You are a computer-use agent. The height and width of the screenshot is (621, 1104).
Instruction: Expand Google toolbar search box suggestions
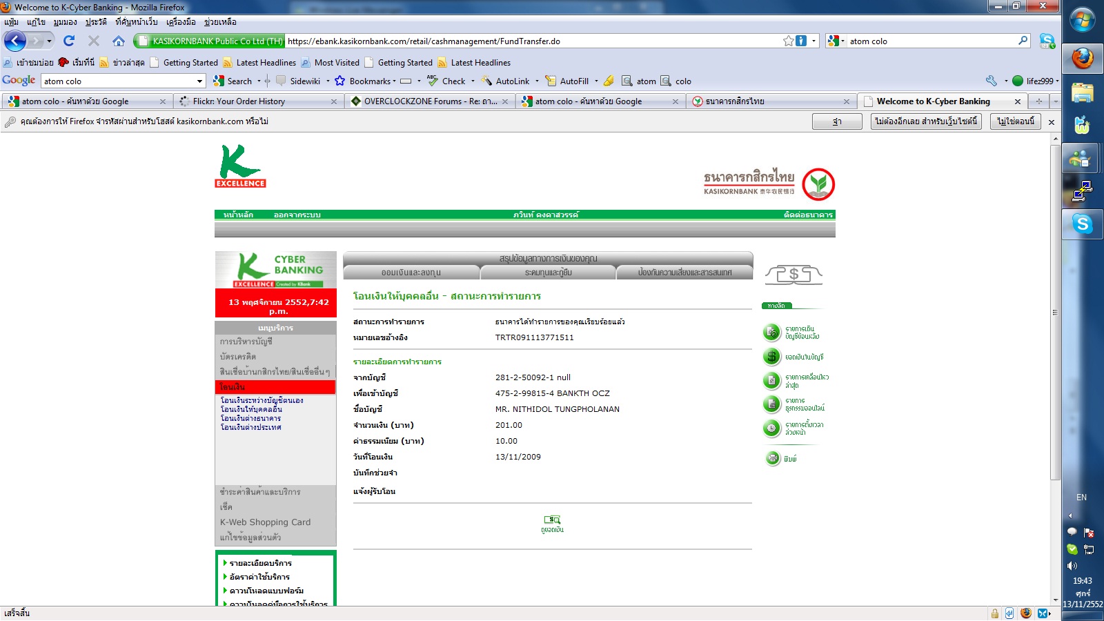[200, 81]
